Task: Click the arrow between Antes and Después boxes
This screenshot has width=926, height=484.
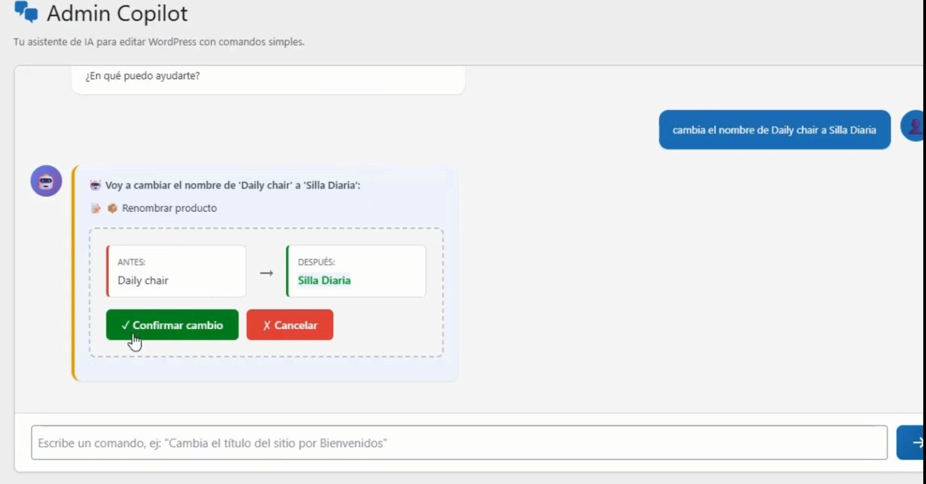Action: click(x=266, y=273)
